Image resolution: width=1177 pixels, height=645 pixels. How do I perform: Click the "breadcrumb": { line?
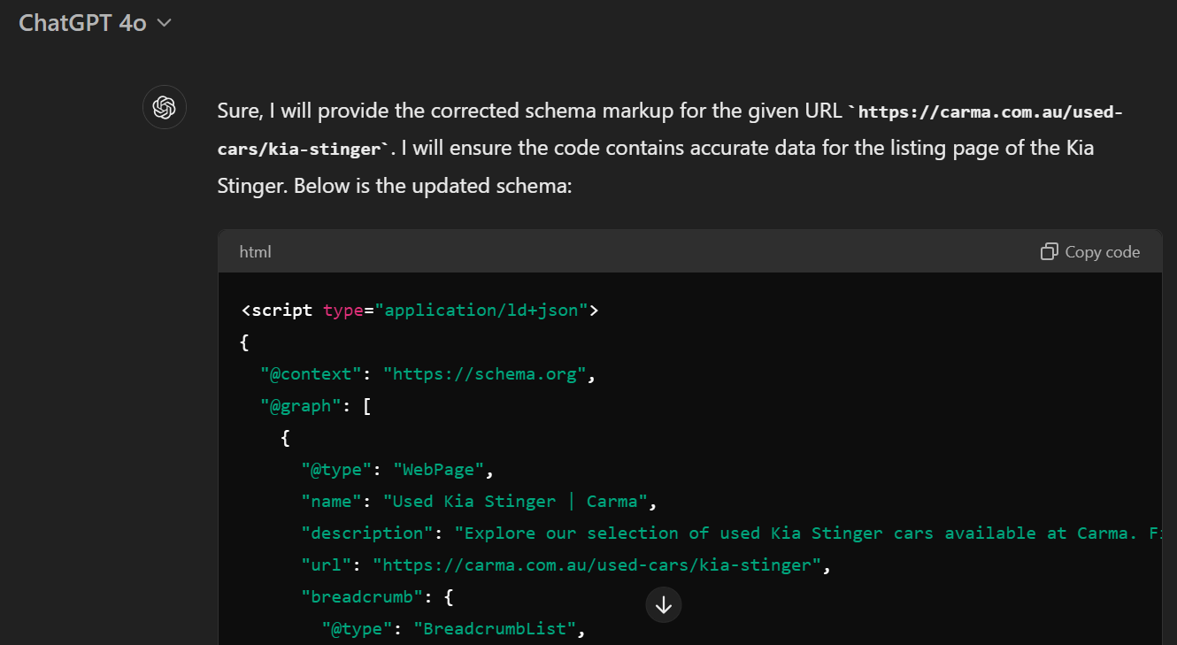[x=378, y=597]
